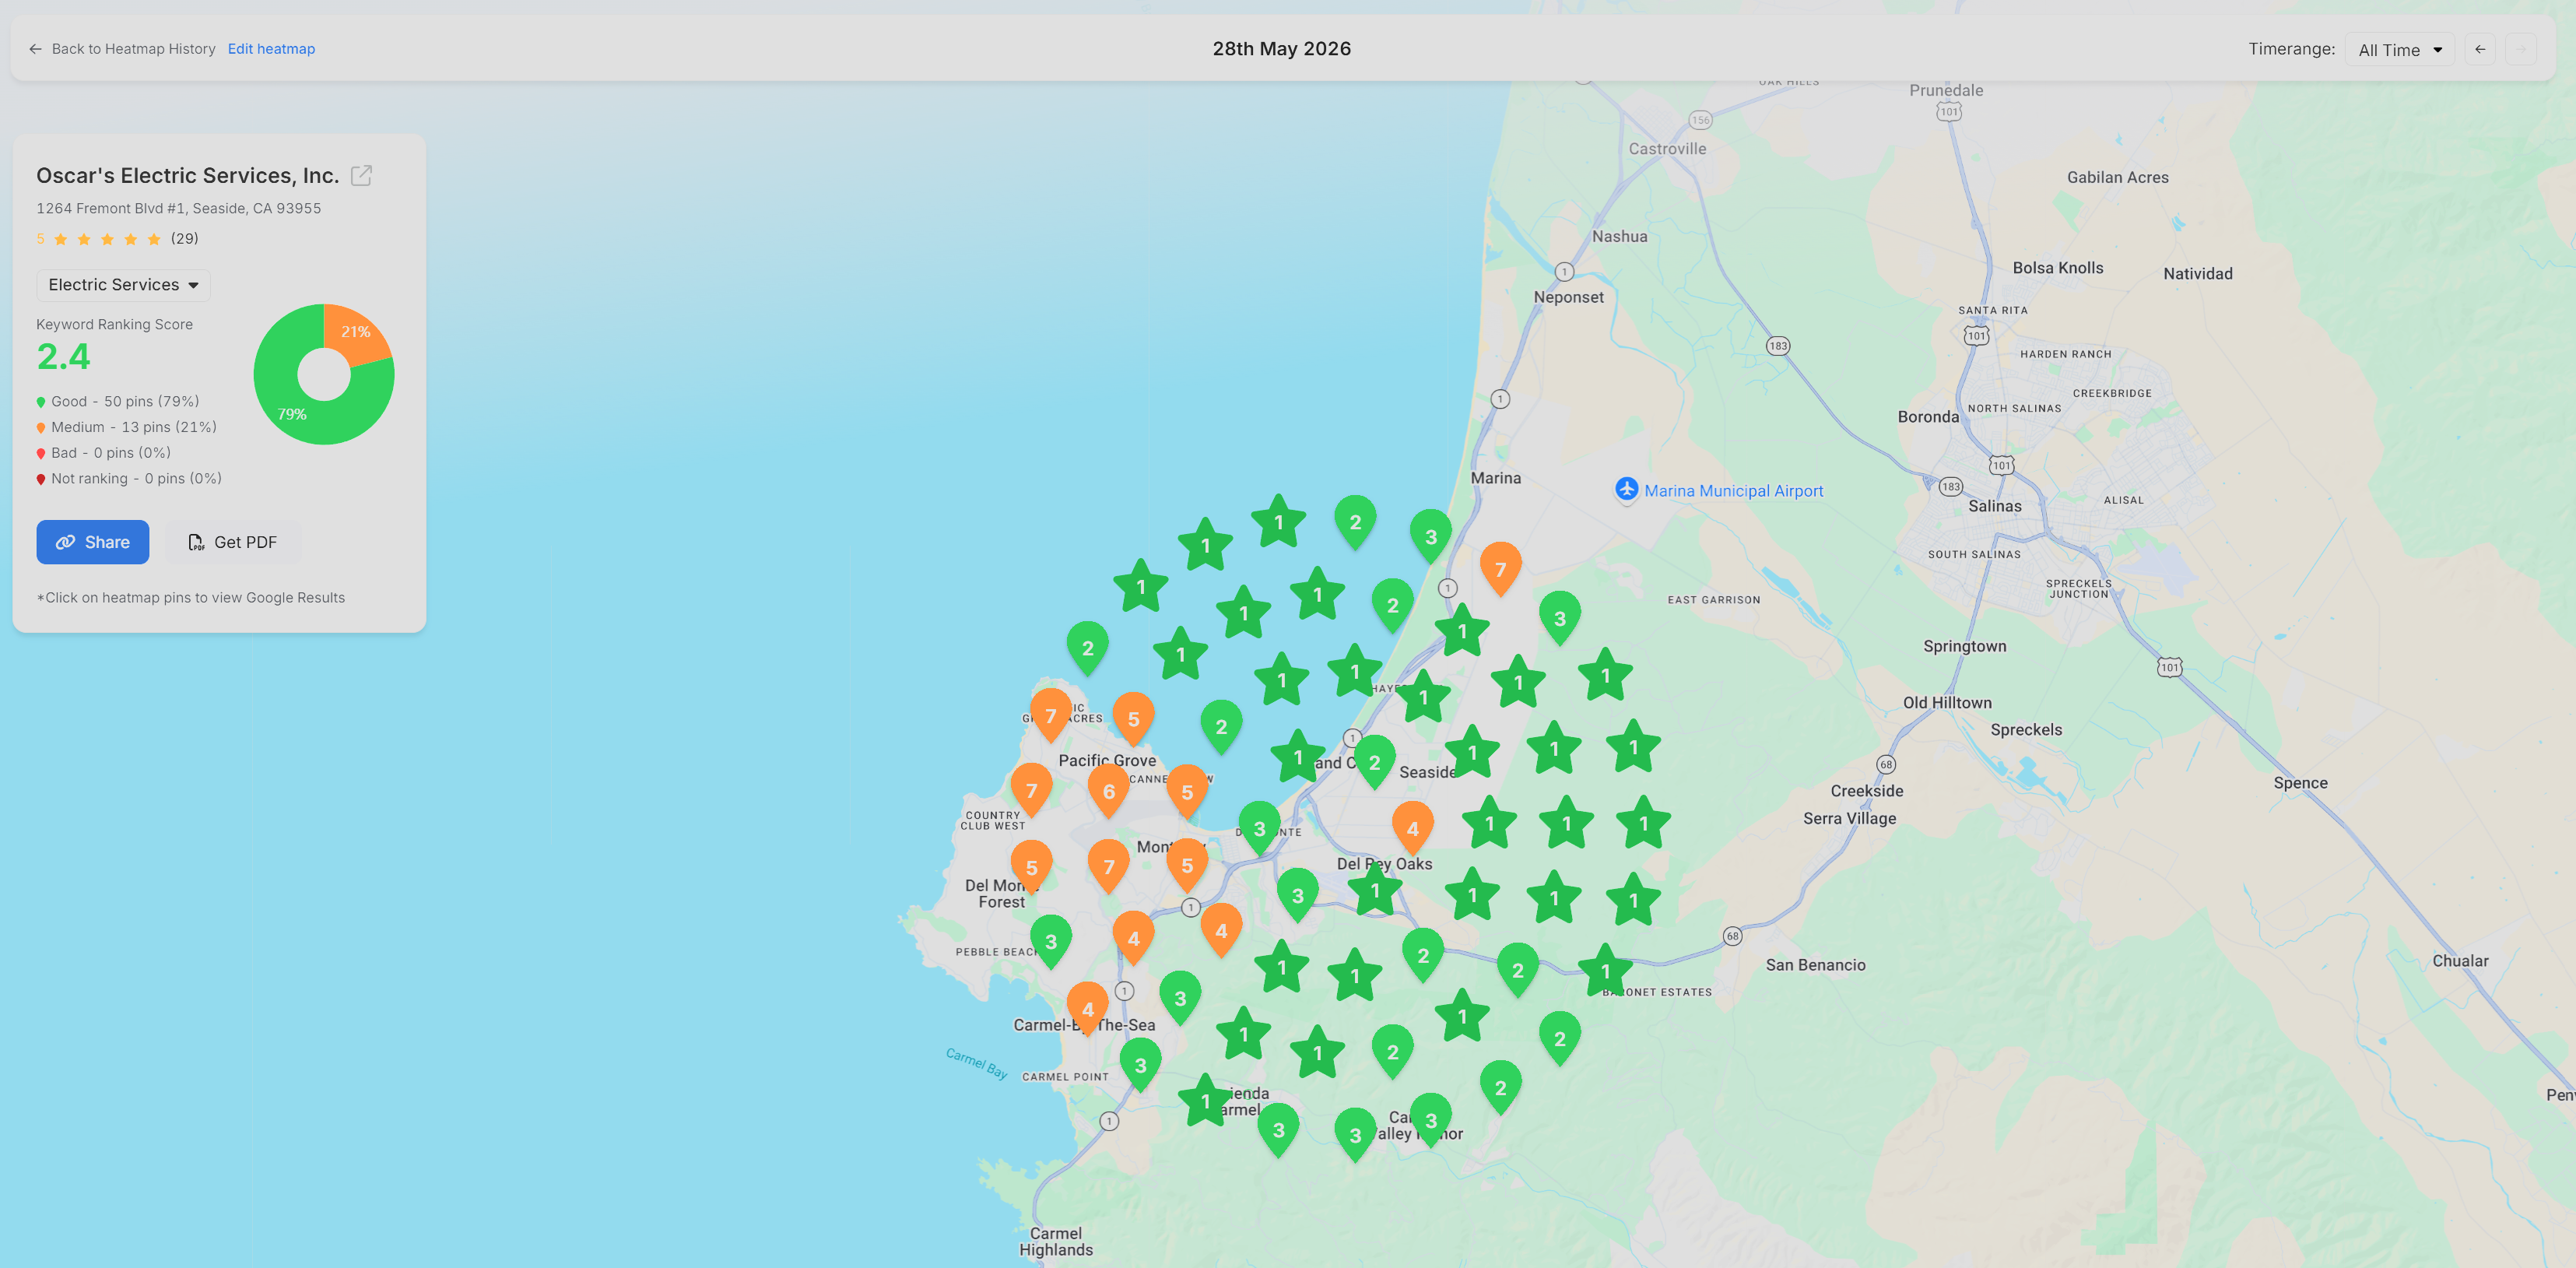Click Oscar's Electric Services, Inc. title
This screenshot has height=1268, width=2576.
point(188,176)
